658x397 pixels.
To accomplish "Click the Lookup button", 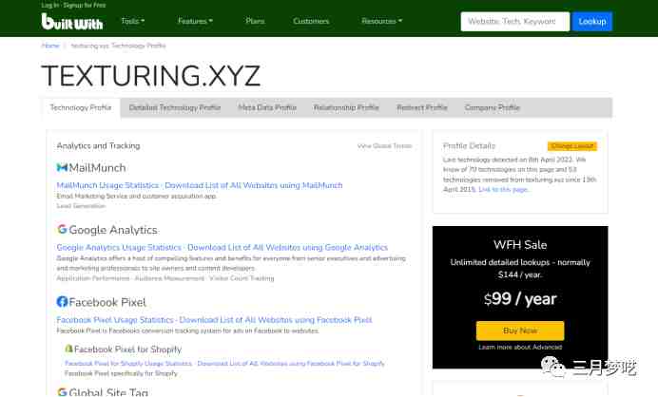I will pos(592,22).
